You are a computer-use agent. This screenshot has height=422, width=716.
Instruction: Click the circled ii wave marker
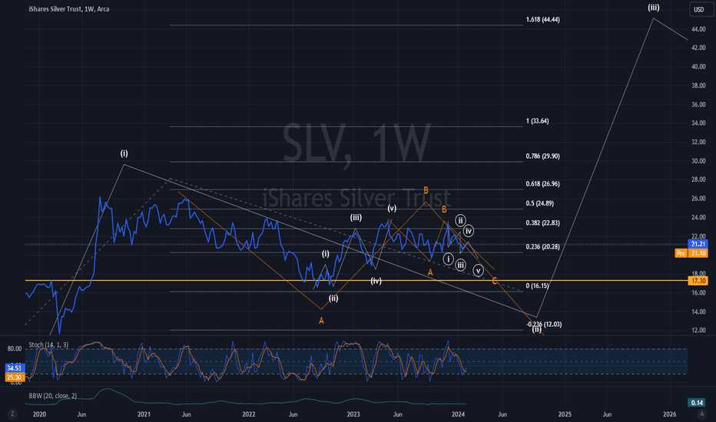[x=460, y=221]
